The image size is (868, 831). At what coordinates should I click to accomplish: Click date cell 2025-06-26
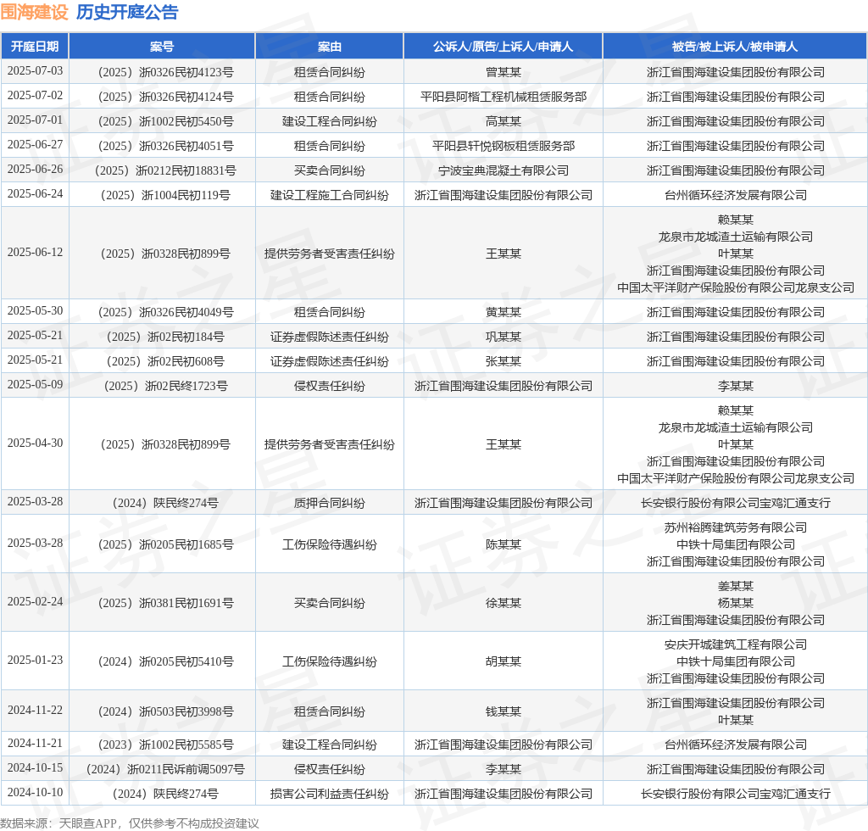click(x=35, y=169)
